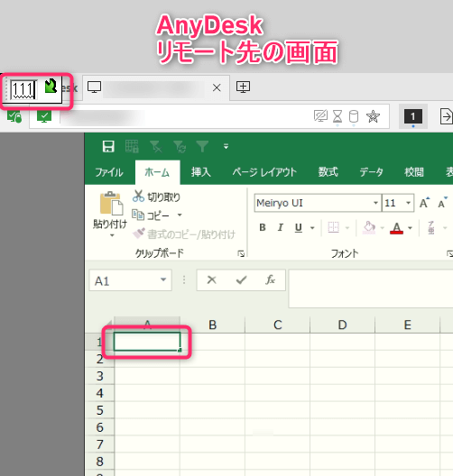Open a new AnyDesk session tab

click(x=243, y=87)
